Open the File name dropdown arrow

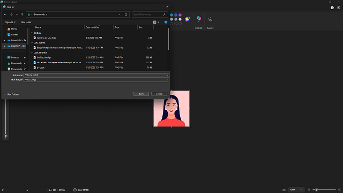click(167, 75)
